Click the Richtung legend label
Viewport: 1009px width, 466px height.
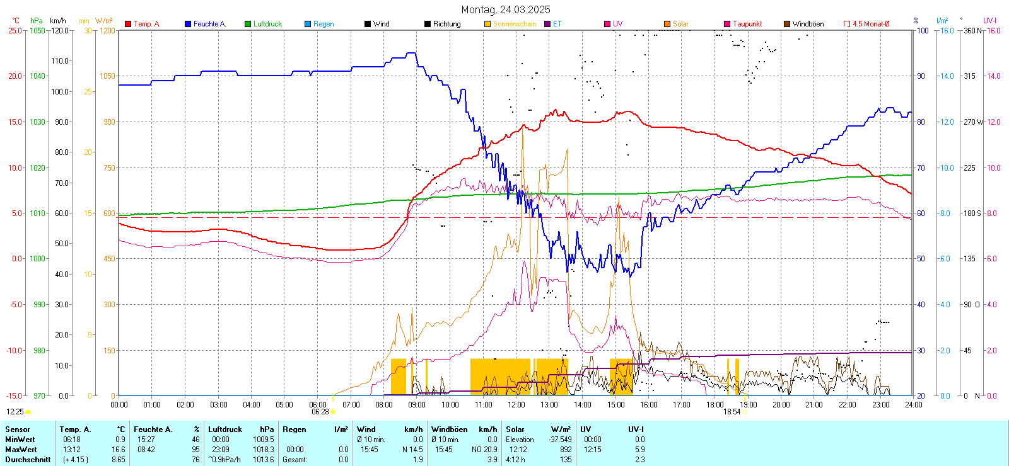446,24
